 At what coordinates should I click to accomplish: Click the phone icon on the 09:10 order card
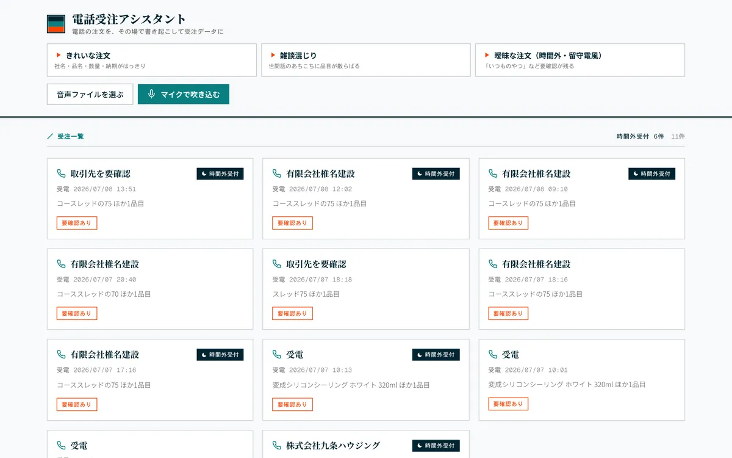493,173
